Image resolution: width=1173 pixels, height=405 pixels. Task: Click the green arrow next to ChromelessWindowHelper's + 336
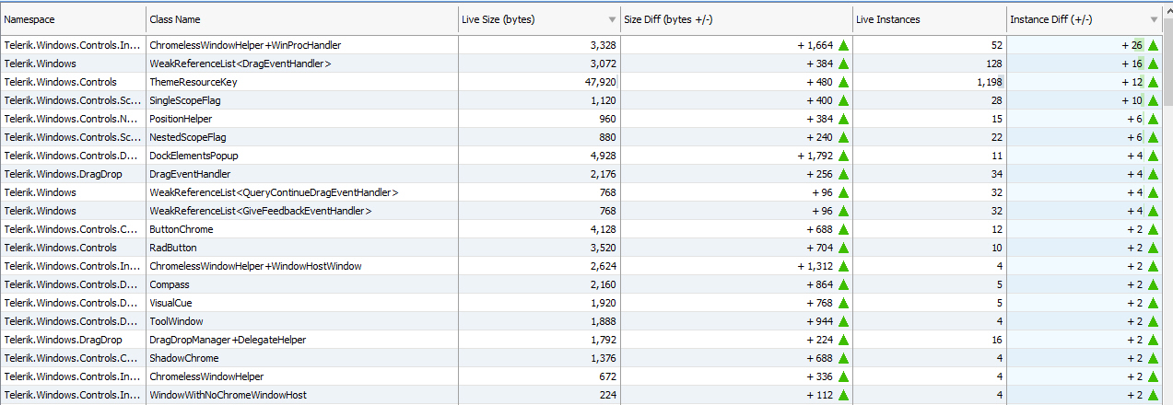tap(843, 376)
